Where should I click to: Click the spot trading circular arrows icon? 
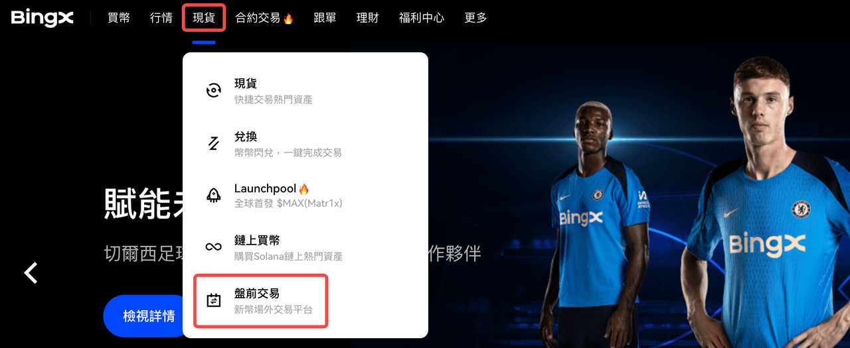(x=213, y=91)
